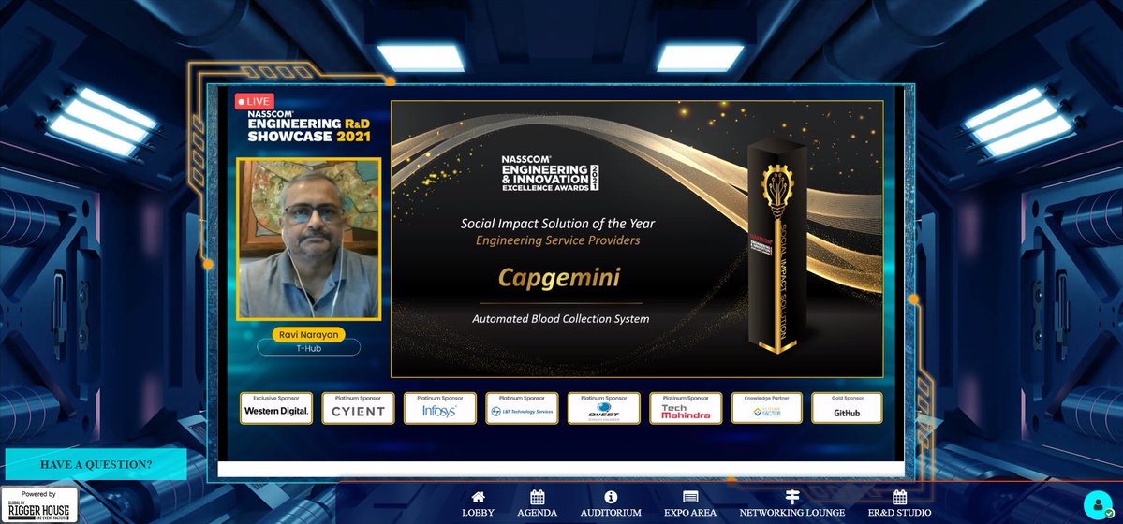Open the Agenda calendar icon

(x=538, y=497)
